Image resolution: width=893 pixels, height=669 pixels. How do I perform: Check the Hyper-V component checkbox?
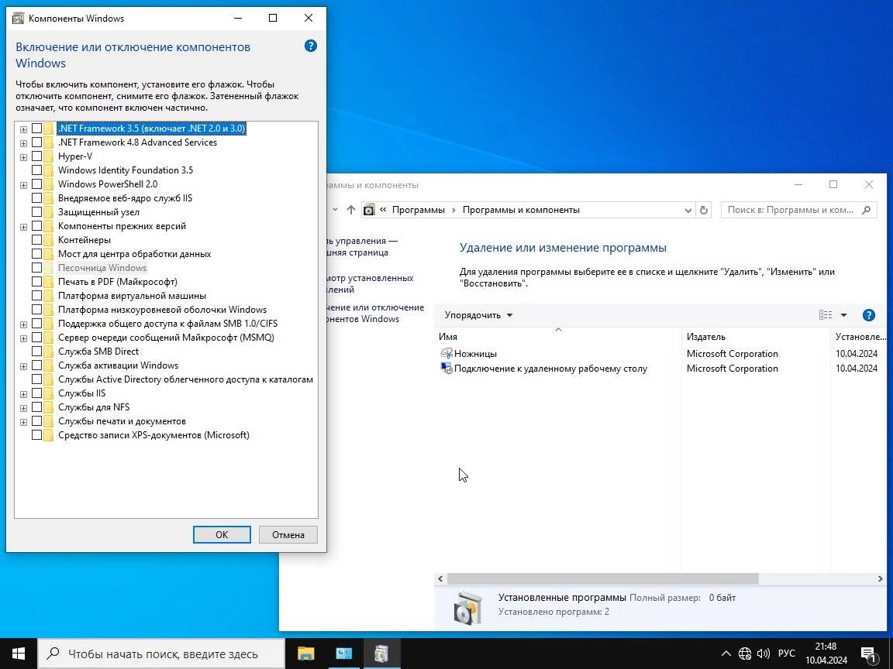click(x=36, y=156)
